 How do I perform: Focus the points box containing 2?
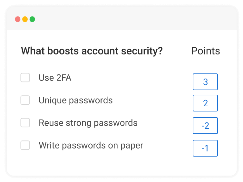pos(205,103)
